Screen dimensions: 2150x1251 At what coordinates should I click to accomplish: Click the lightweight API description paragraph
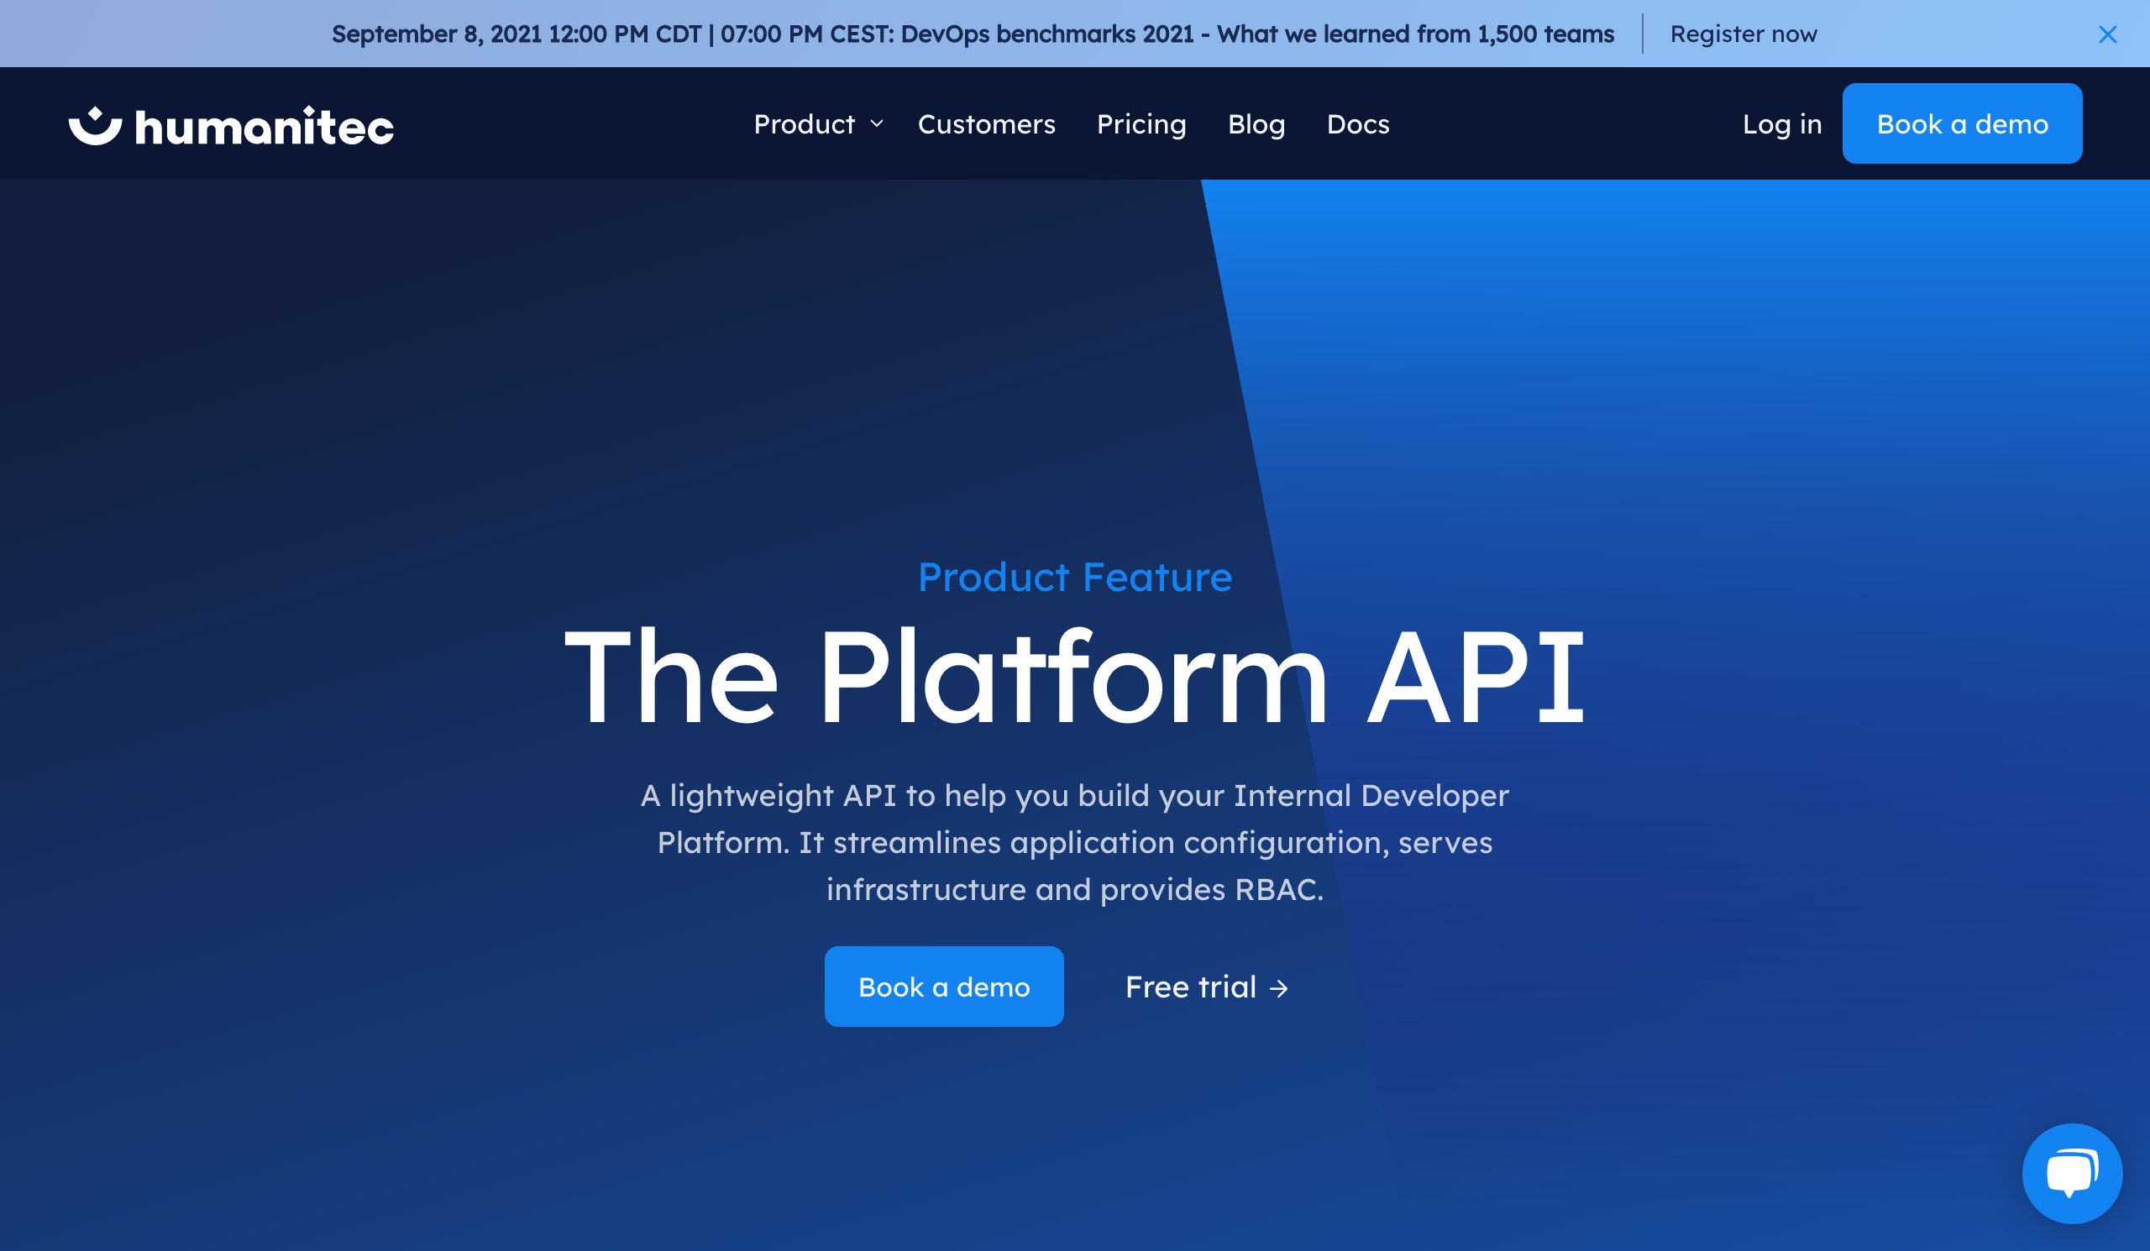1074,842
